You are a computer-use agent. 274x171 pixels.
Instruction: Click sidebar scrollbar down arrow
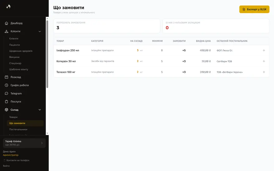(x=47, y=133)
